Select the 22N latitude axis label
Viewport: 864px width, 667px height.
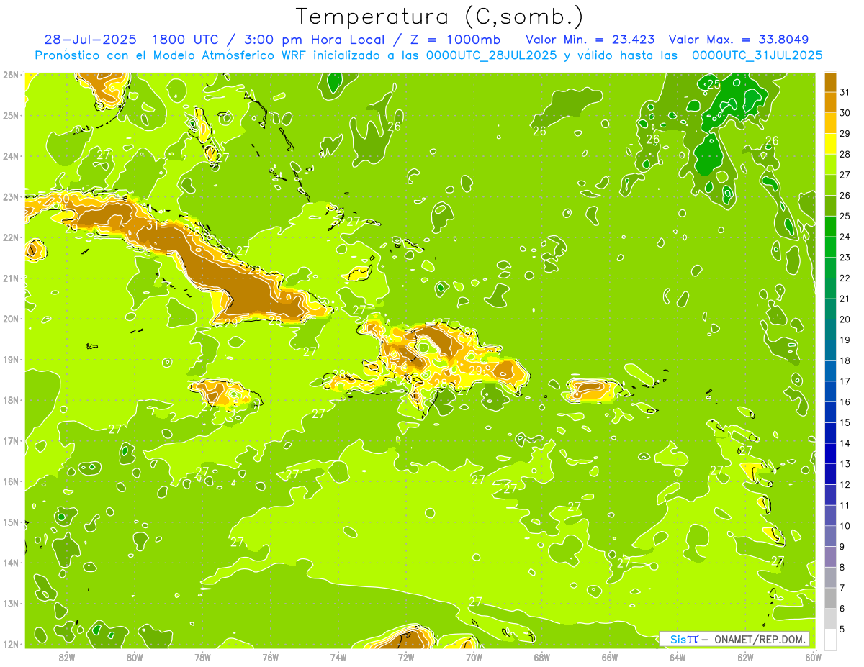(x=11, y=237)
